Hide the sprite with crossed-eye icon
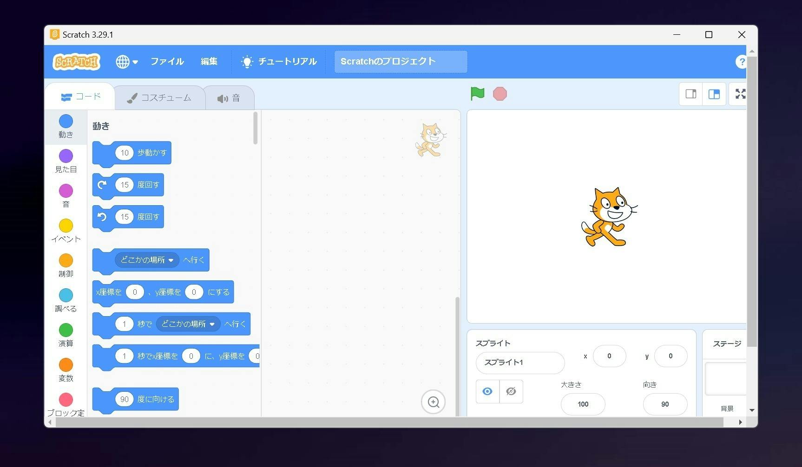The image size is (802, 467). click(511, 391)
